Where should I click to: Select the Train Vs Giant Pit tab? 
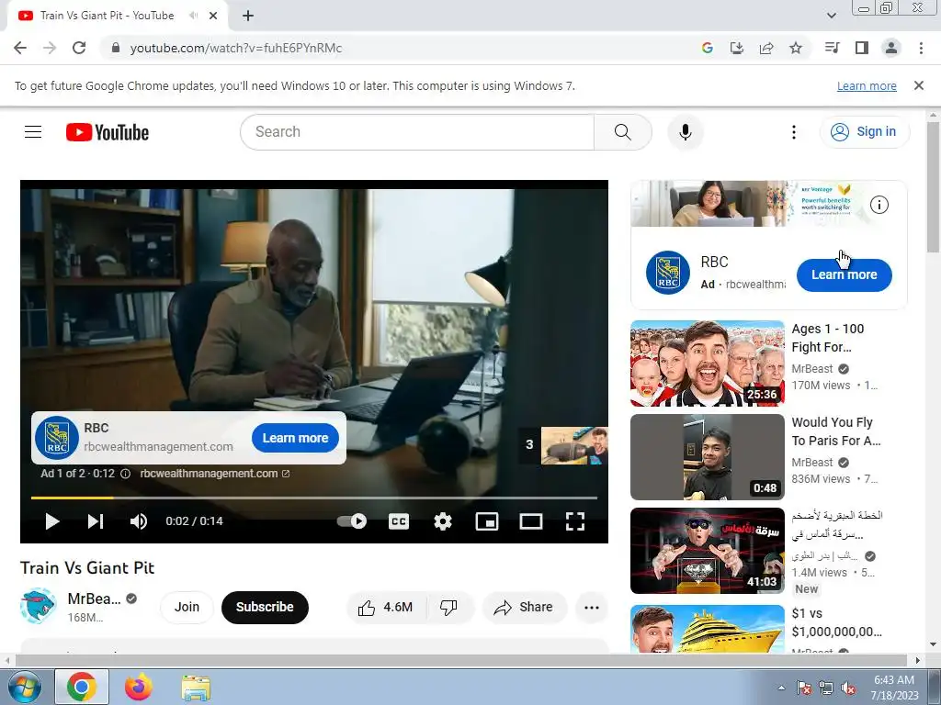pyautogui.click(x=107, y=16)
